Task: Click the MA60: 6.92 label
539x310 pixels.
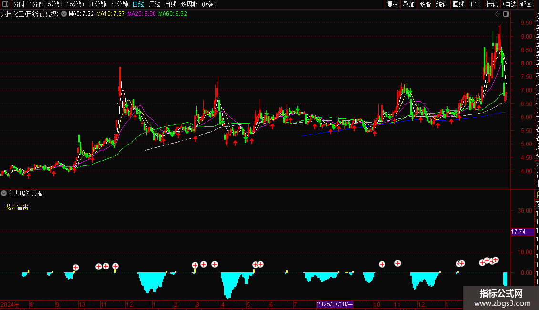Action: click(x=173, y=14)
